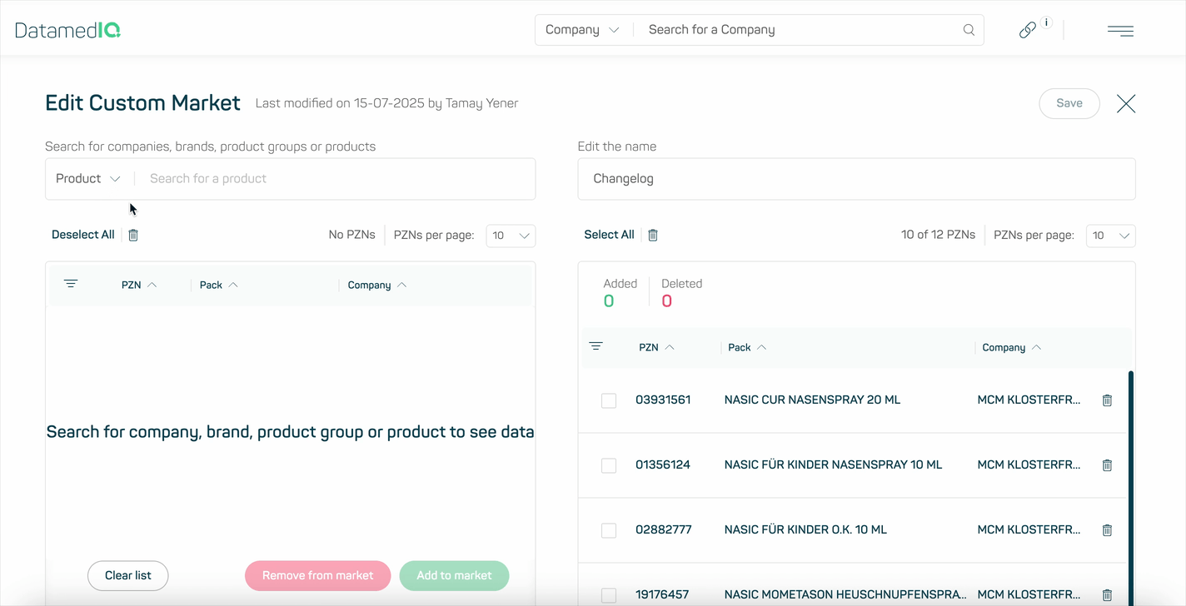Click the Clear list button

(127, 575)
